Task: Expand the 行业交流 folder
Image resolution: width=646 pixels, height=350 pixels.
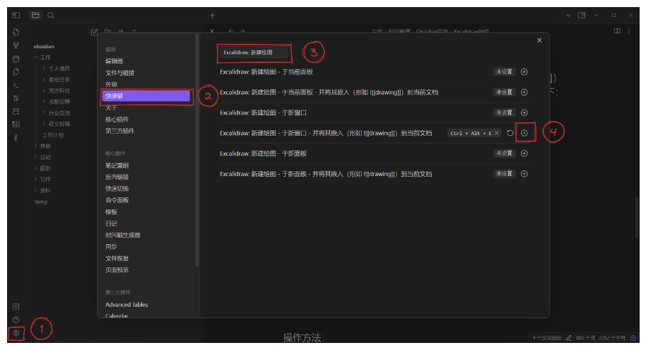Action: click(x=44, y=112)
